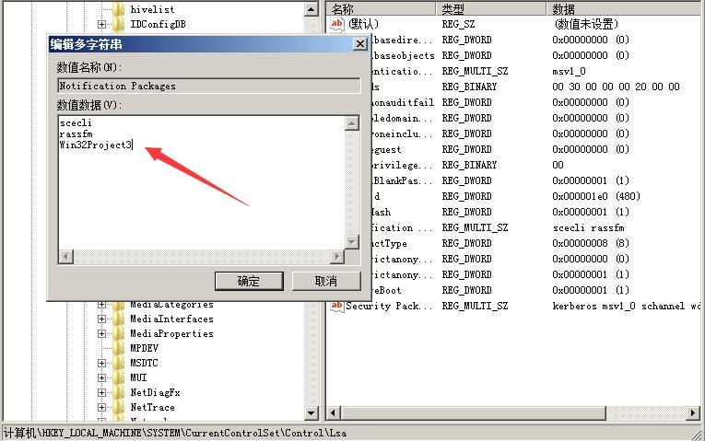Click the data cell '0x00000008 (8)'
705x441 pixels.
click(591, 243)
